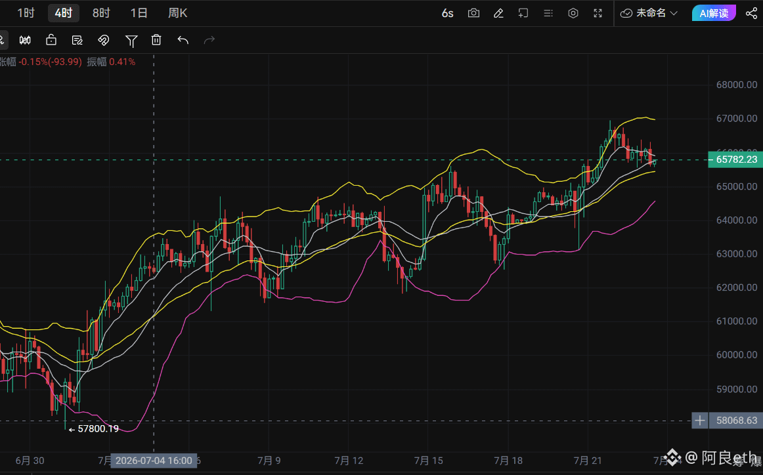Click the plus button beside 58068.63
The height and width of the screenshot is (475, 763).
coord(699,421)
